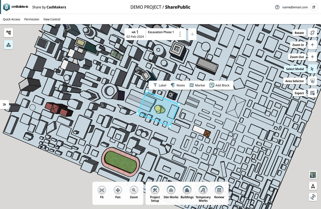The image size is (321, 209).
Task: Toggle the Select Modal cursor tool
Action: (312, 69)
